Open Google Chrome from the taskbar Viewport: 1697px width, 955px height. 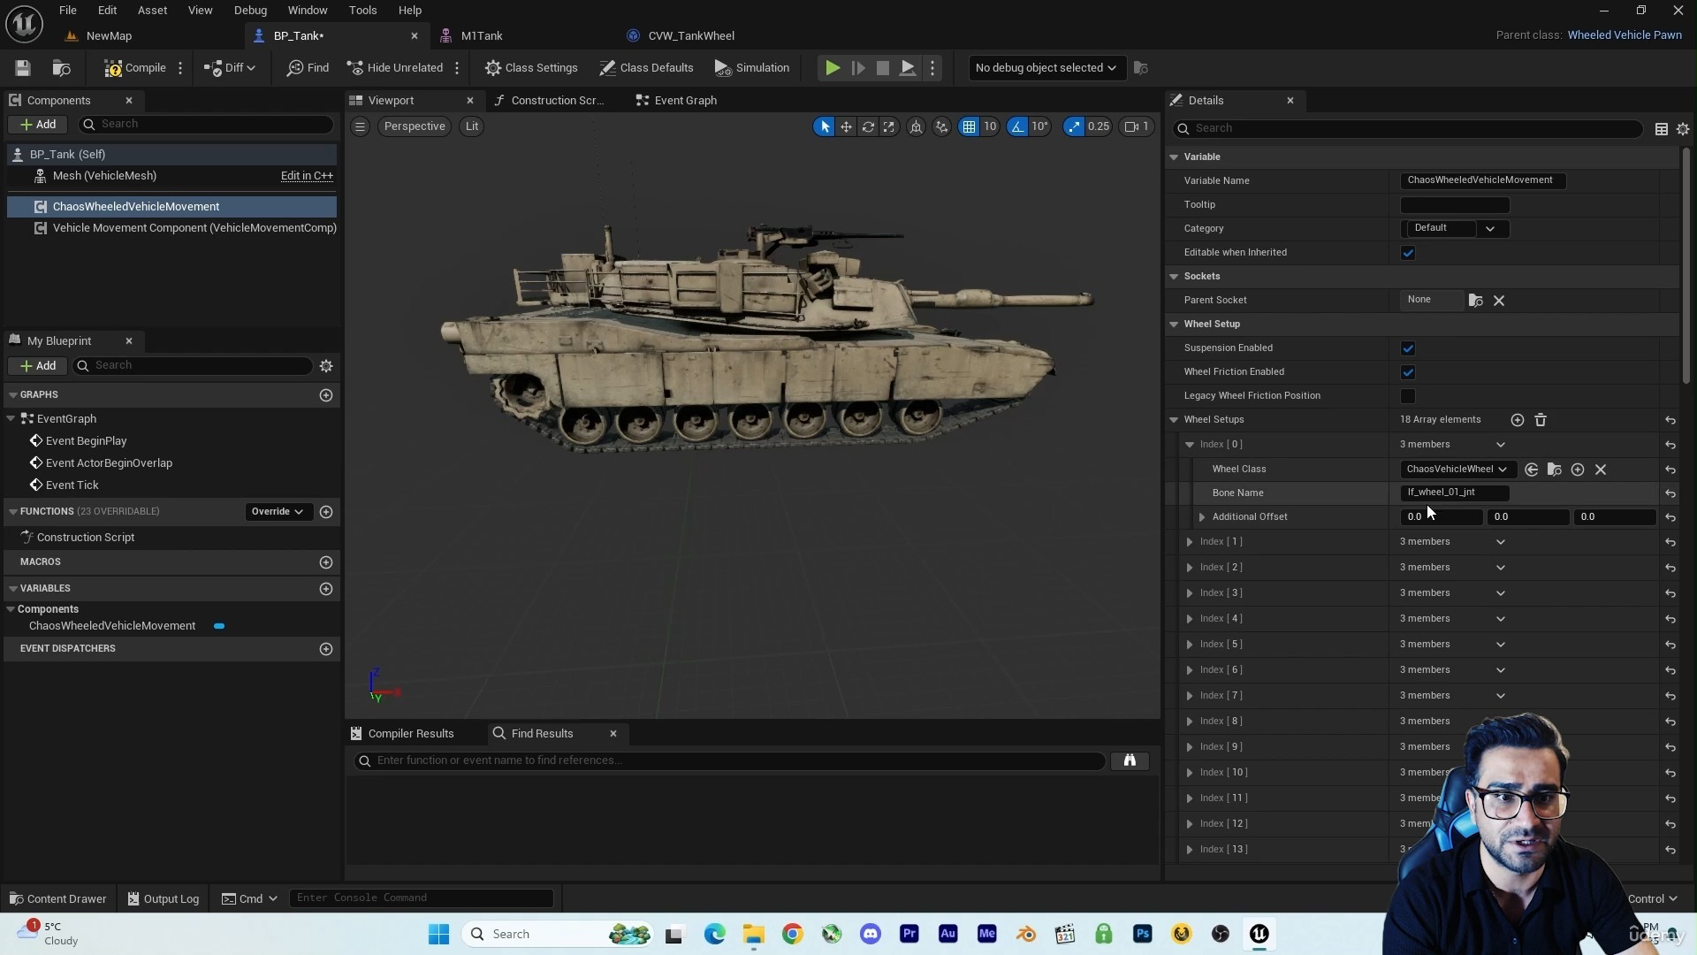(x=793, y=934)
